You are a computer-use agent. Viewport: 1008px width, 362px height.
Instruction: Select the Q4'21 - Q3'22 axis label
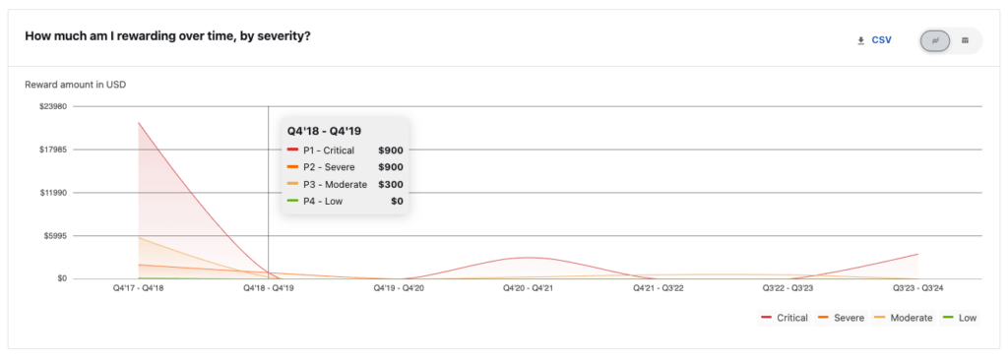point(659,289)
